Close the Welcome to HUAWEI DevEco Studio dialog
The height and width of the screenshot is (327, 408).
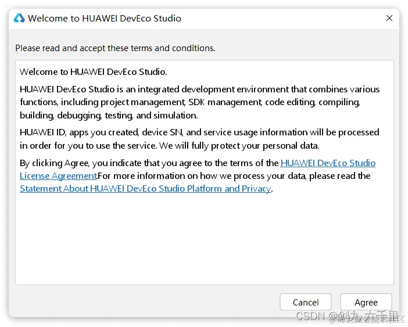389,18
